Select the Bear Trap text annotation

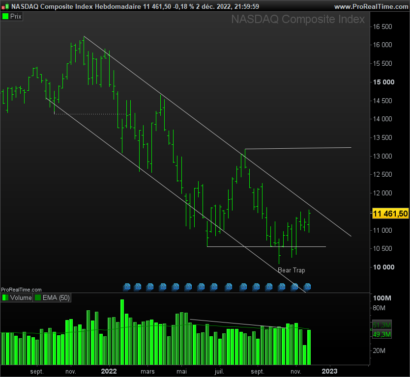[x=292, y=270]
